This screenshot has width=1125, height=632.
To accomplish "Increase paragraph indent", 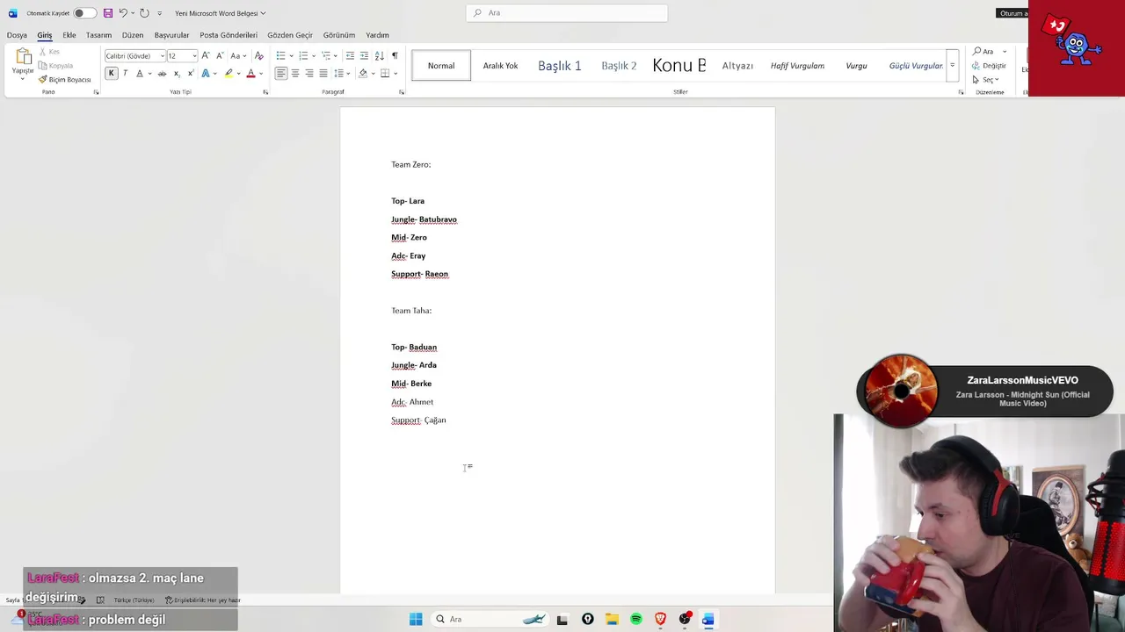I will pos(364,55).
